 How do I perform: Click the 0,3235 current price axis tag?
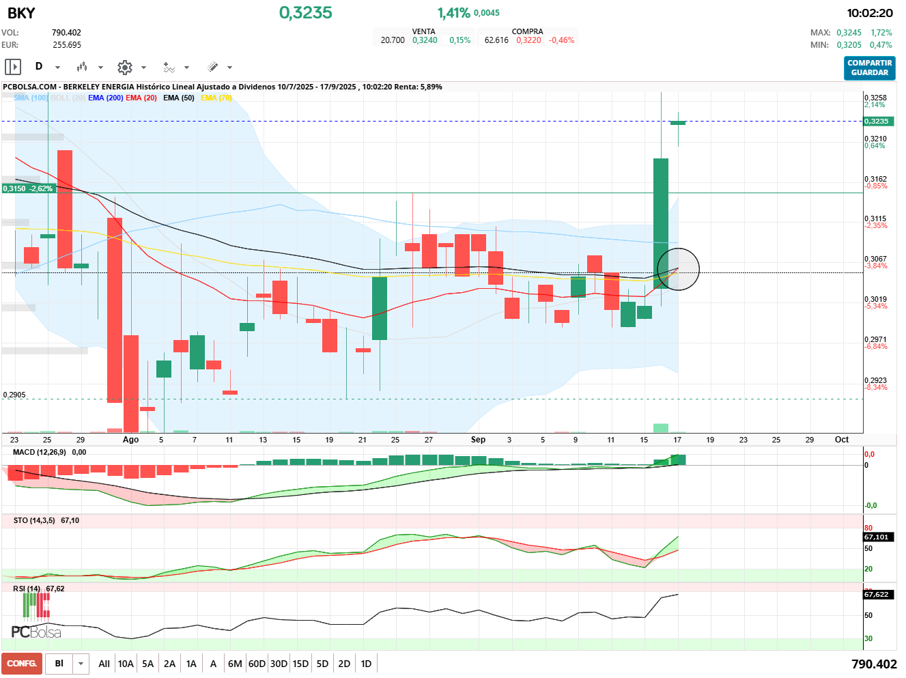[x=877, y=122]
